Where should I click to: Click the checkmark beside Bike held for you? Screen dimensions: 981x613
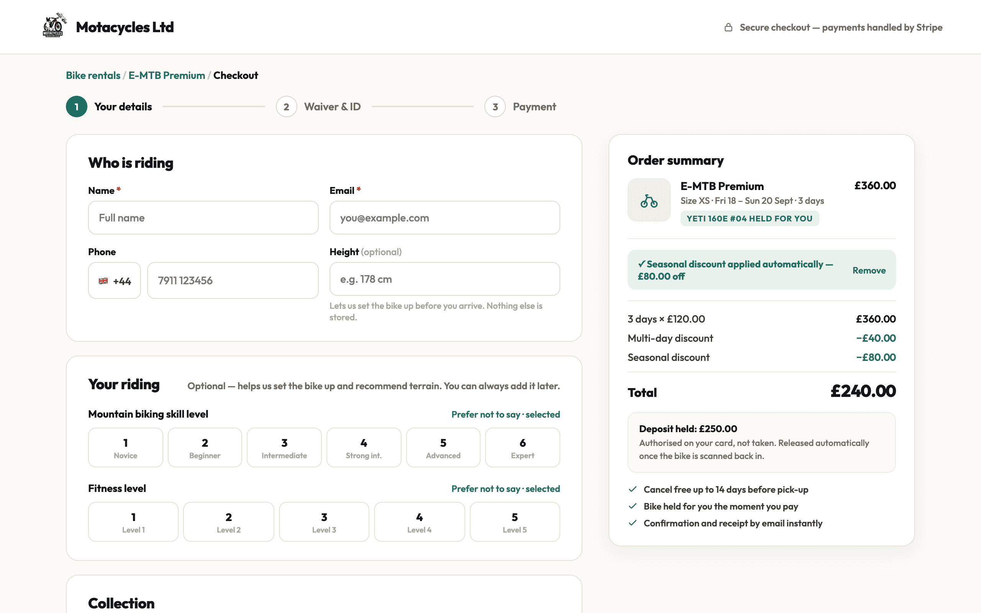click(x=632, y=506)
